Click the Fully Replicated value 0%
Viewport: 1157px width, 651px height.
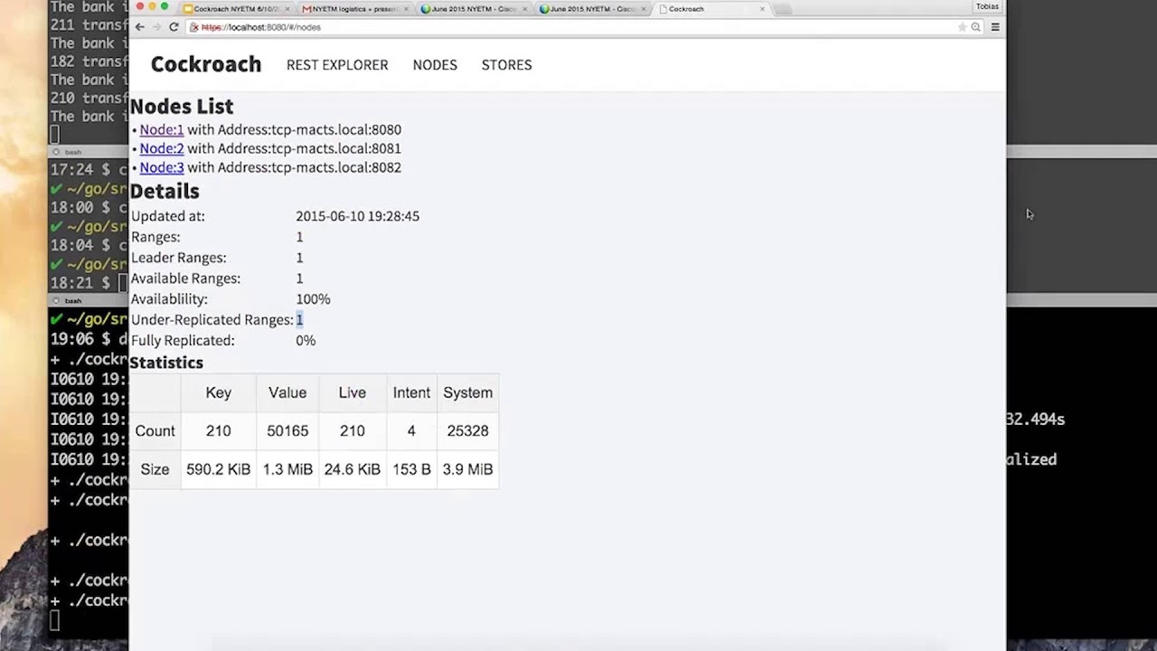tap(306, 341)
